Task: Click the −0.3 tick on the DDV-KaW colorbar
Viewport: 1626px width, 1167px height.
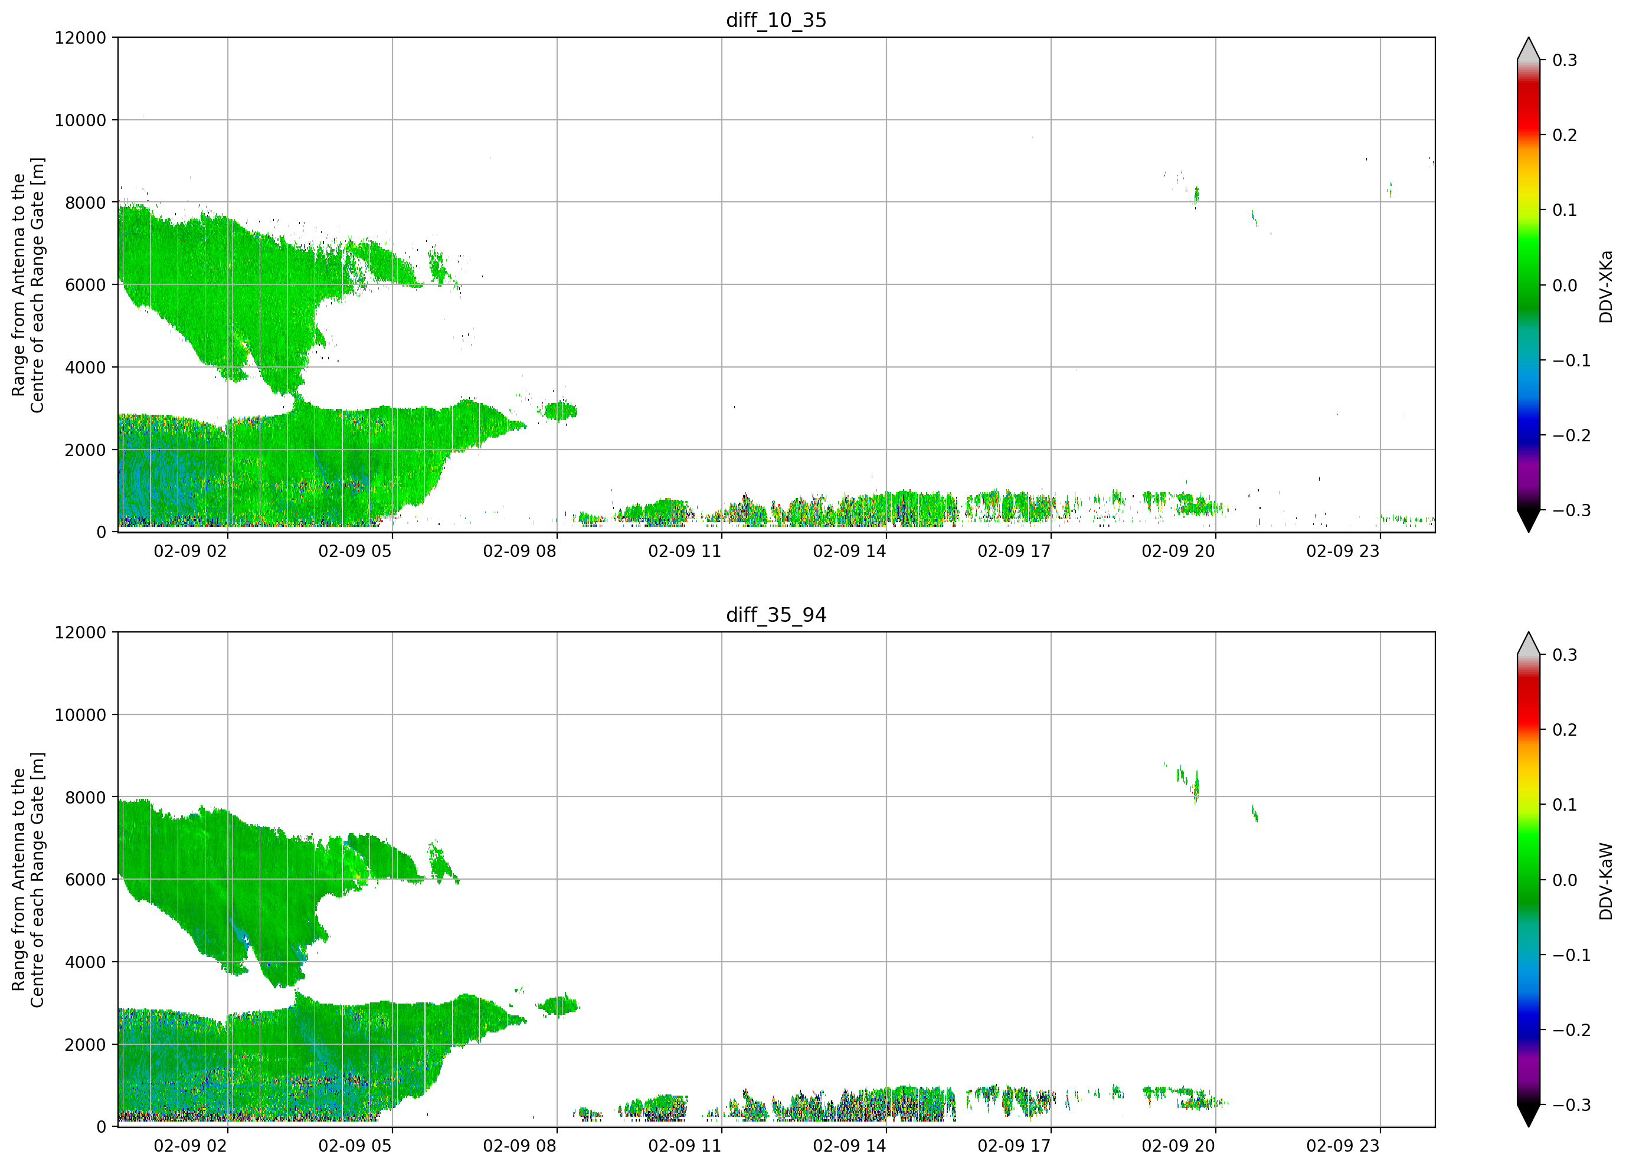Action: [x=1572, y=1106]
